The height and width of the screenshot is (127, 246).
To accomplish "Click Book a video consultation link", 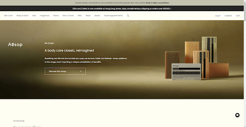I will click(157, 3).
